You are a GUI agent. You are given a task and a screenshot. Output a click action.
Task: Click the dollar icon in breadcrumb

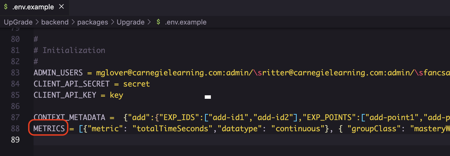coord(158,22)
